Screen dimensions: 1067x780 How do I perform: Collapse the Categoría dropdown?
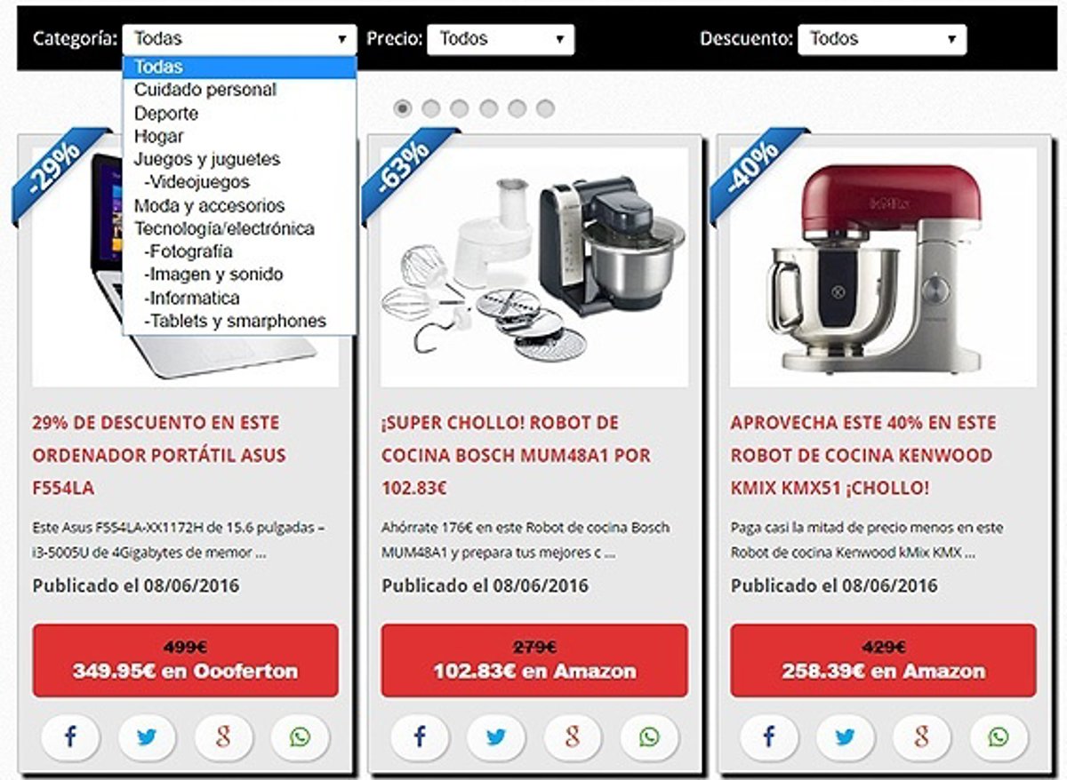coord(240,39)
